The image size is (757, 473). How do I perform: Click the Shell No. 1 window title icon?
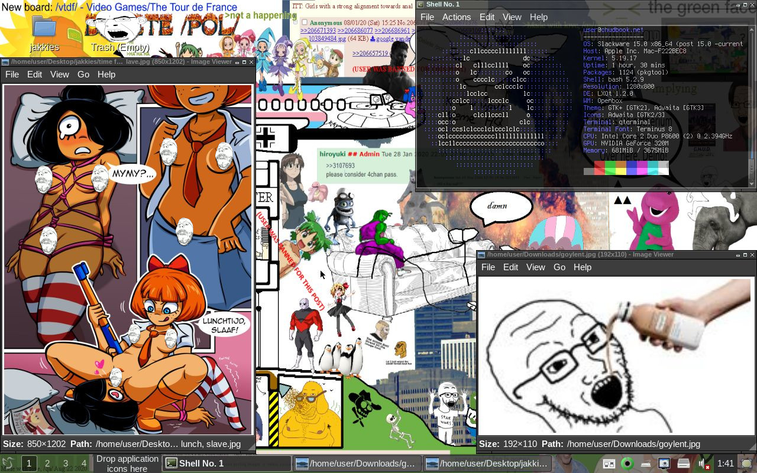420,5
